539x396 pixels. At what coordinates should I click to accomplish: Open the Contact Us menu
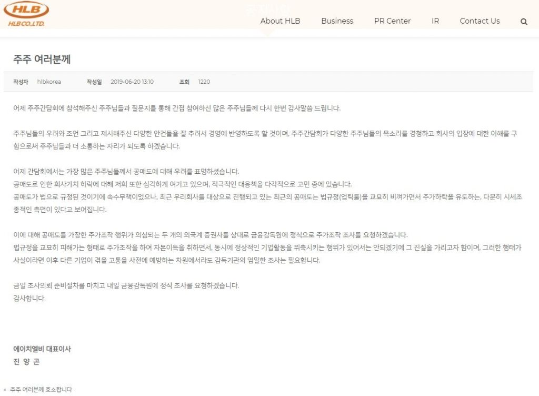pos(480,21)
